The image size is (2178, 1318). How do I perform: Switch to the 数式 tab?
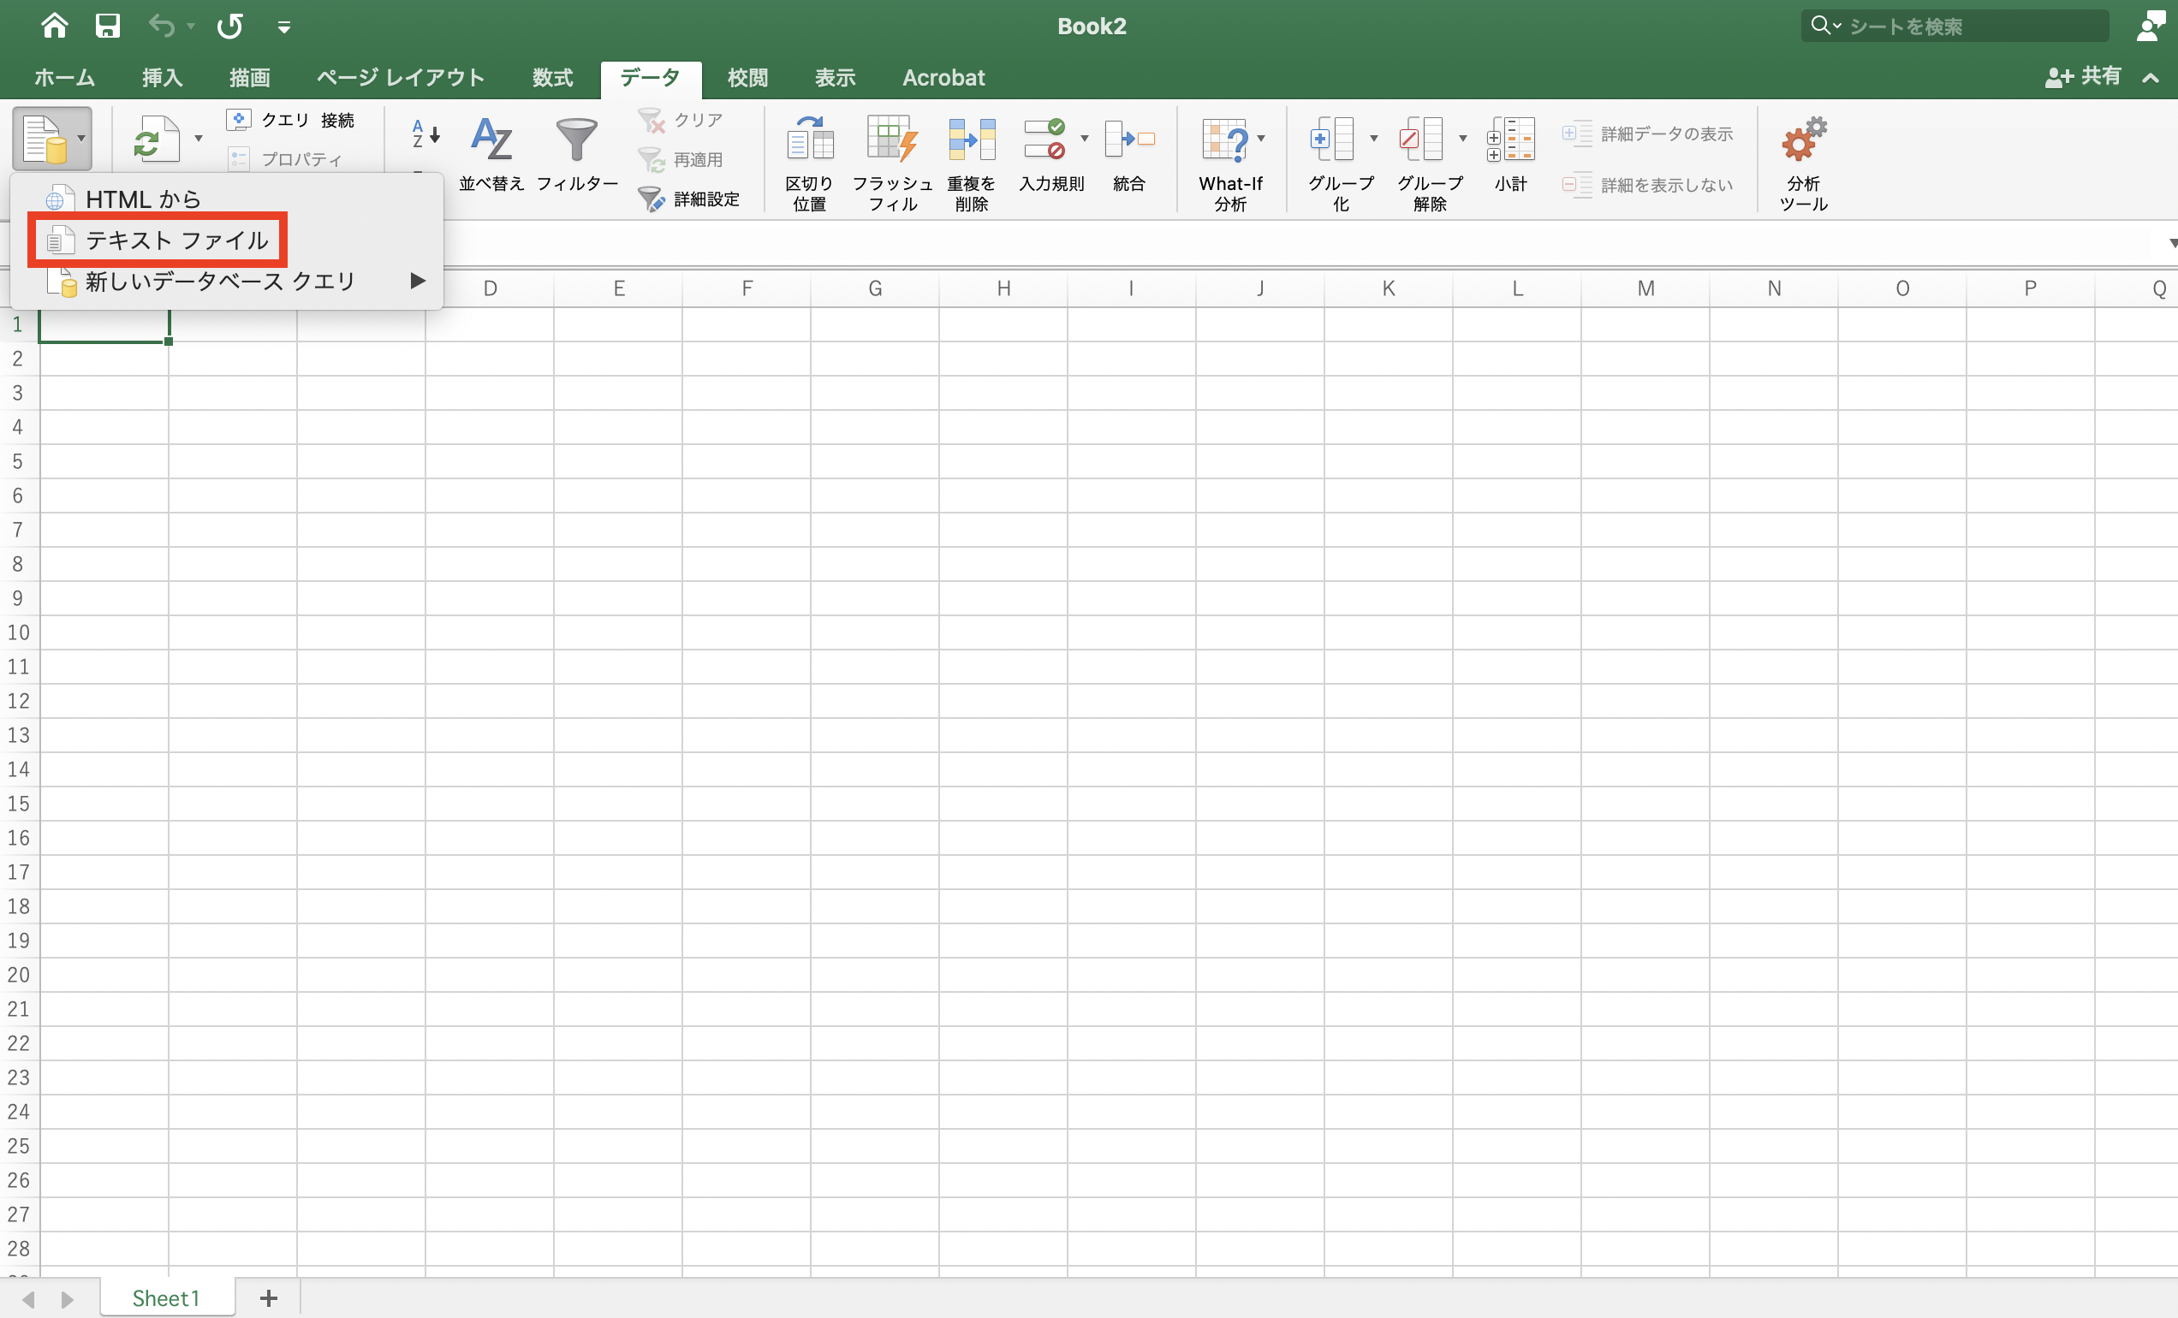point(552,78)
